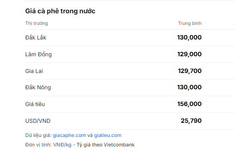Select the Giá tiêu row label
235x158 pixels.
[35, 104]
